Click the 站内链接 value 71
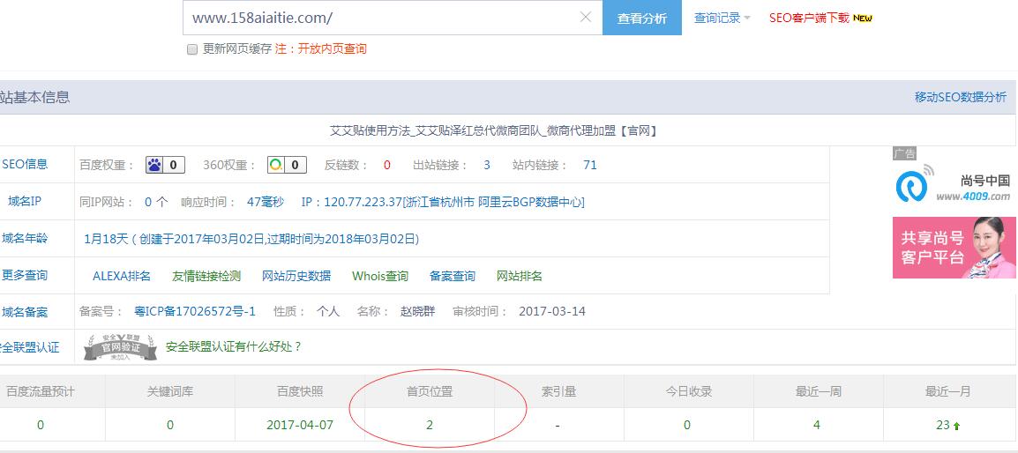The width and height of the screenshot is (1018, 453). (x=589, y=165)
